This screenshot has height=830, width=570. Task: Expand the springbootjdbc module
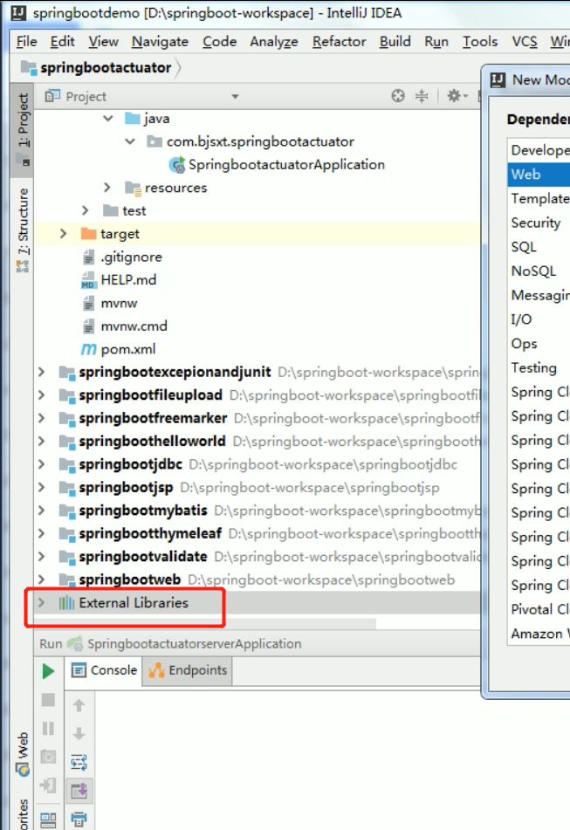[x=41, y=464]
